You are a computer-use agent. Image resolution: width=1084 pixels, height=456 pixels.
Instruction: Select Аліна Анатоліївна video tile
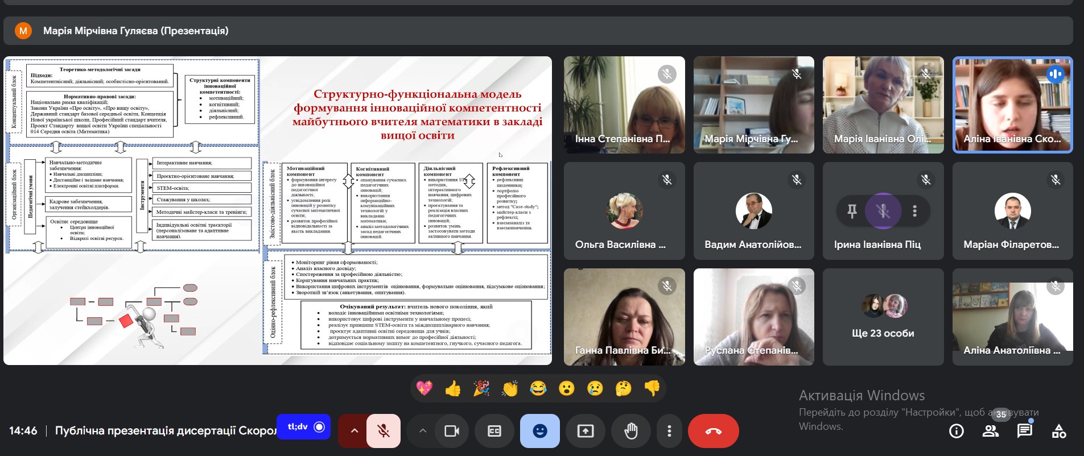(x=1013, y=317)
